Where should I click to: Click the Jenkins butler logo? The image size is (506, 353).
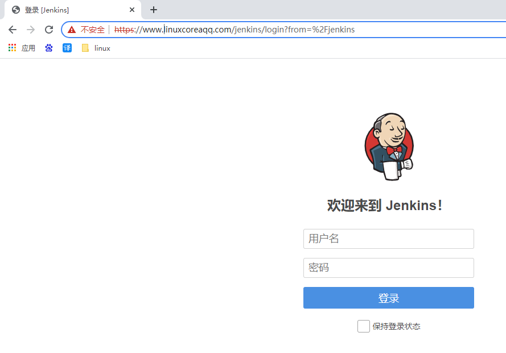[389, 146]
